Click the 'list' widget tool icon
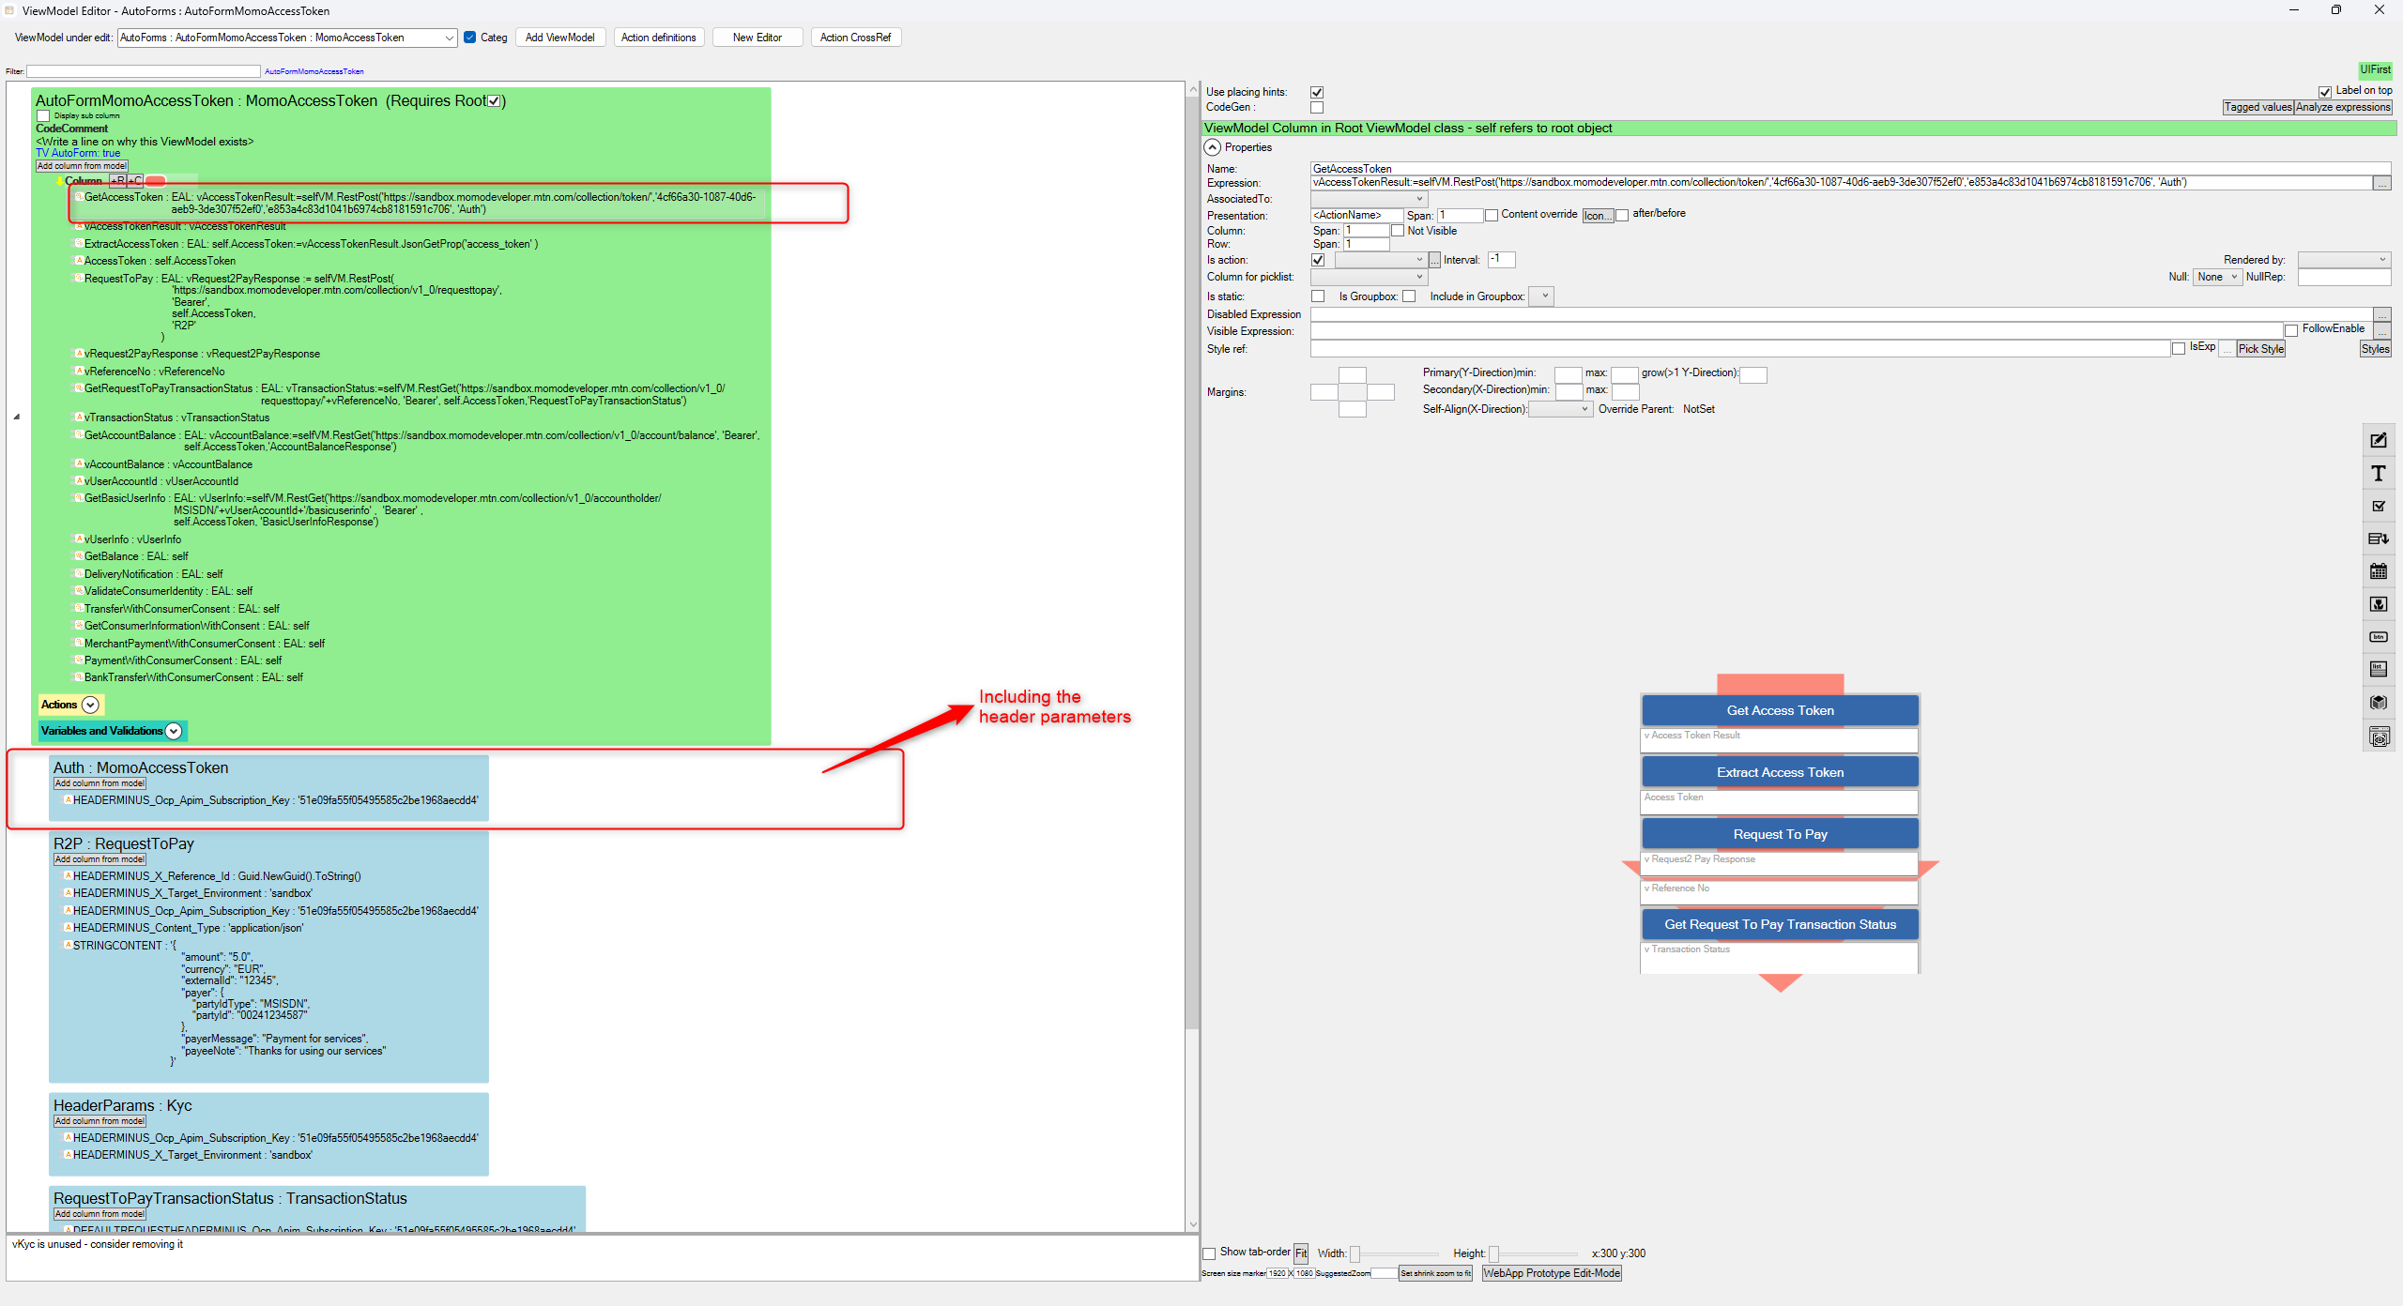Viewport: 2403px width, 1306px height. point(2378,669)
